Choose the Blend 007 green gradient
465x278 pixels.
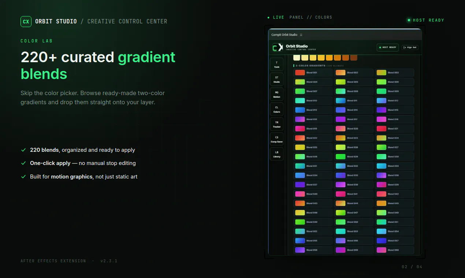click(313, 91)
